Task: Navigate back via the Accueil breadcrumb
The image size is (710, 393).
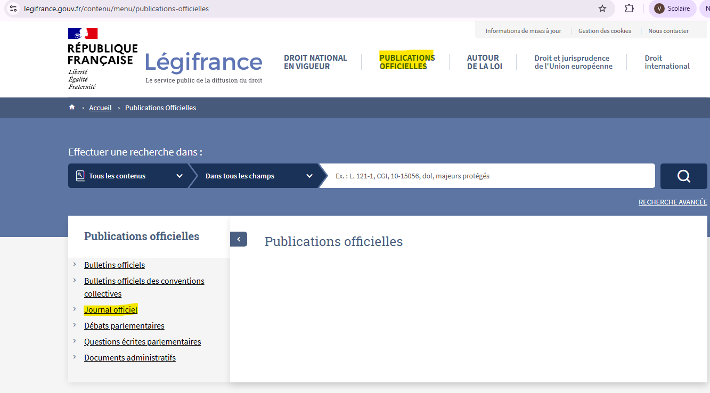Action: (x=100, y=107)
